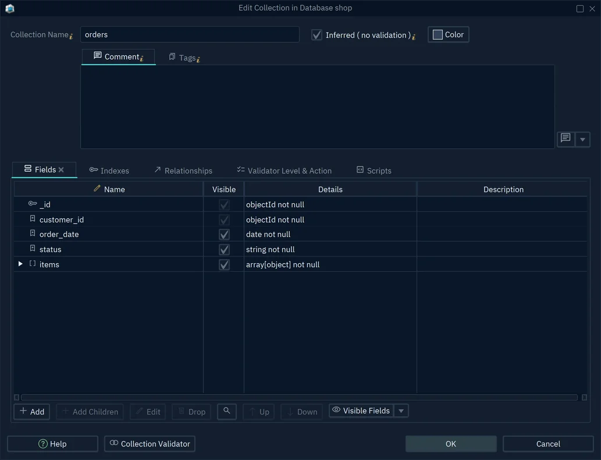
Task: Click inside the Comment text area
Action: coord(317,107)
